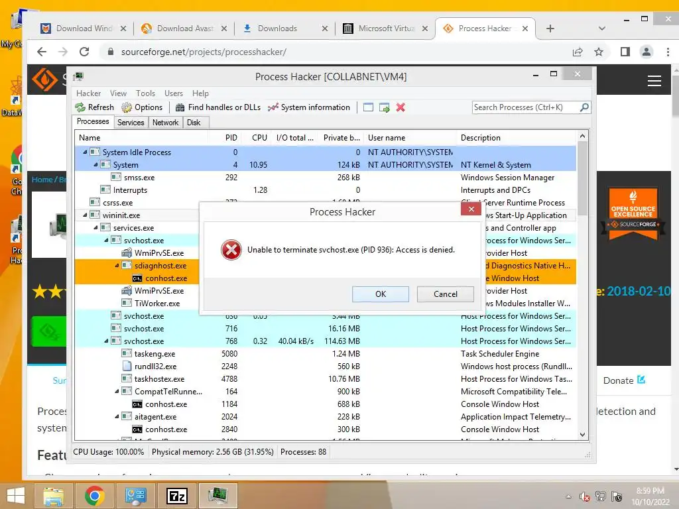Collapse services.exe tree node

click(x=95, y=228)
